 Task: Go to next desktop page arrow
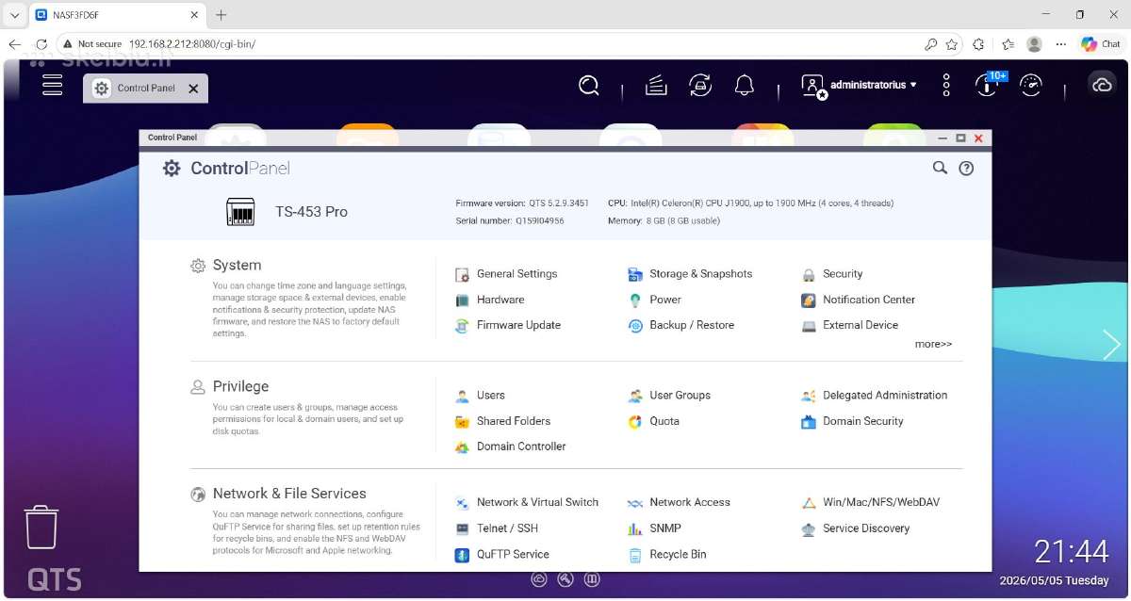pyautogui.click(x=1112, y=345)
